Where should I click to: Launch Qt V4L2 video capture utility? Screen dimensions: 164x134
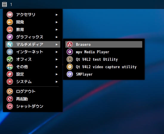coord(104,67)
